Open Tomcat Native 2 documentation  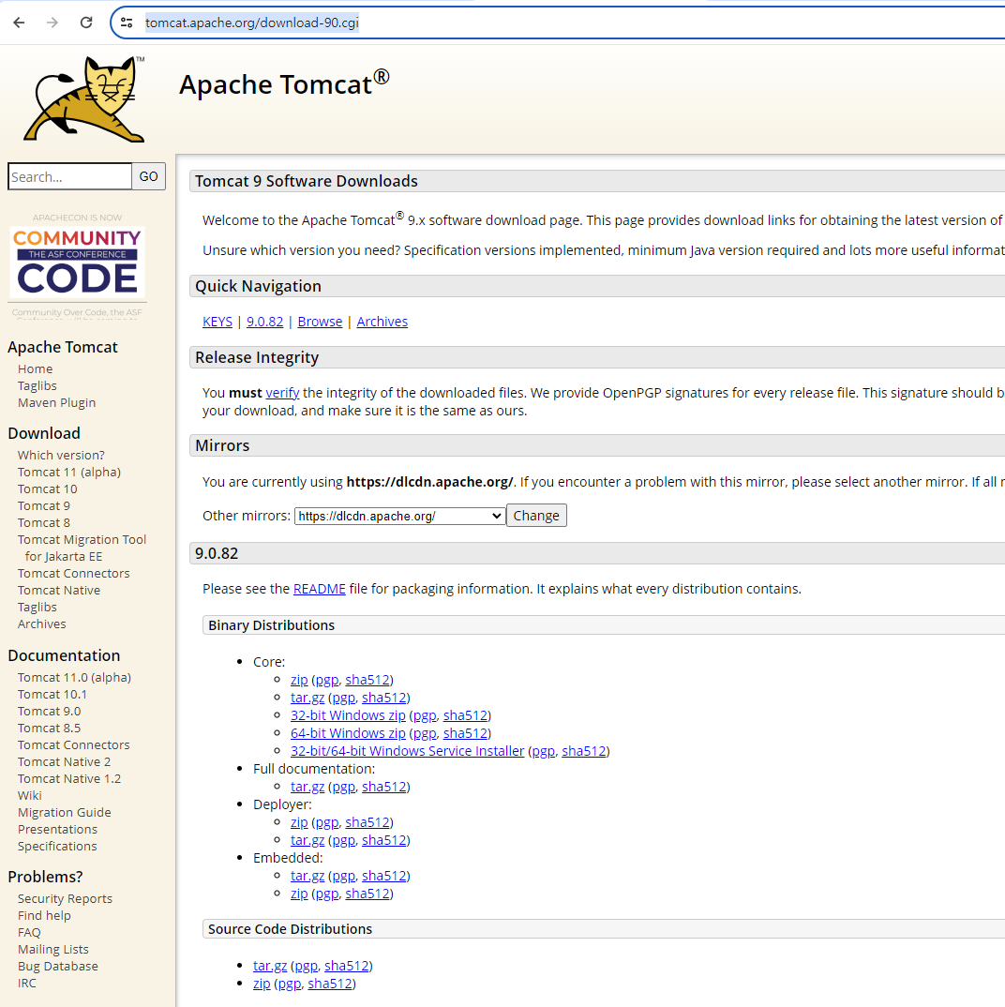coord(64,761)
